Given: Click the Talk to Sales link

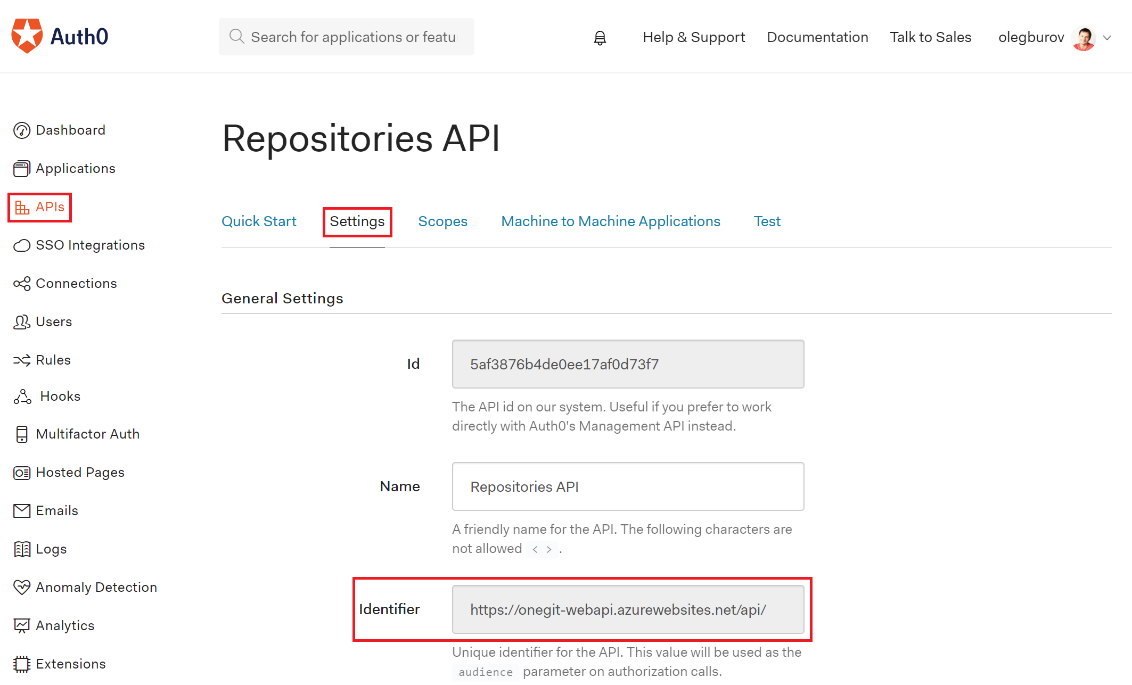Looking at the screenshot, I should pos(930,37).
